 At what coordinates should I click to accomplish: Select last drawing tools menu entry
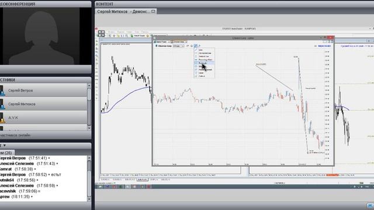(204, 76)
